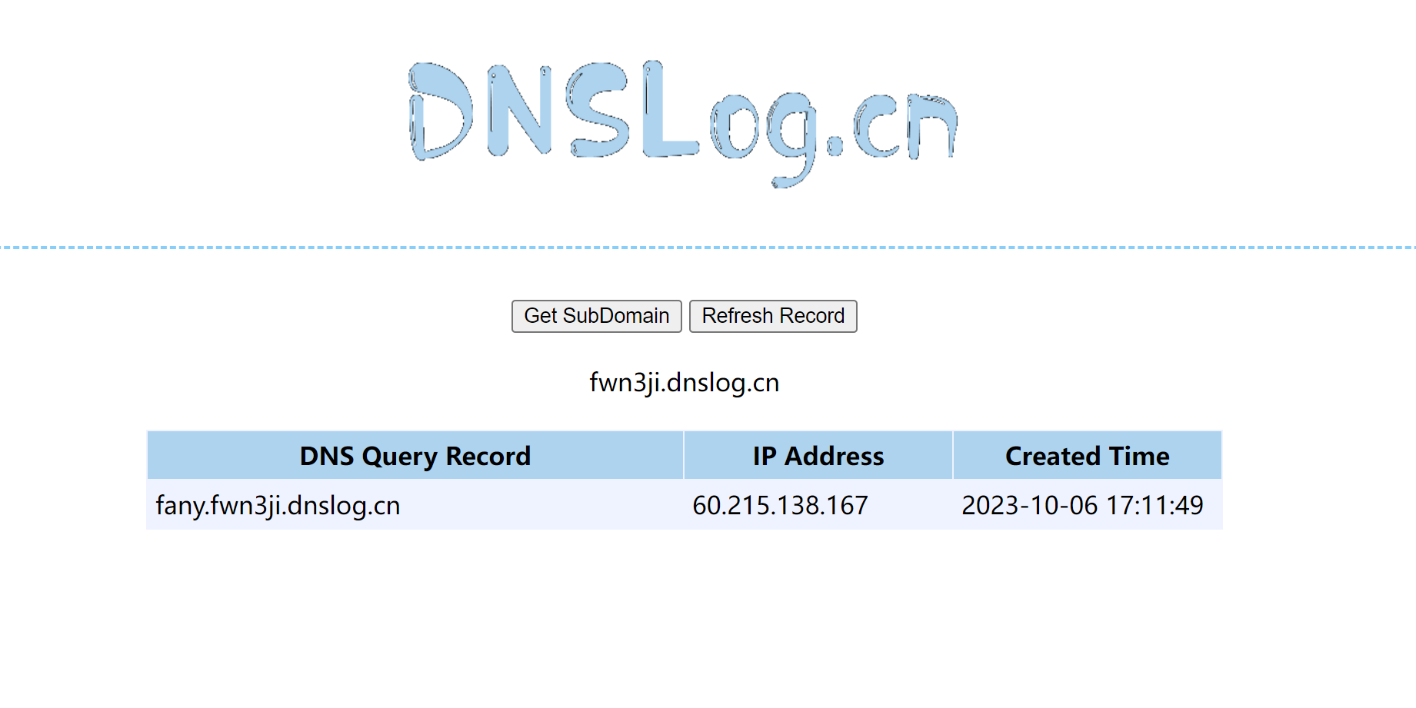Image resolution: width=1416 pixels, height=708 pixels.
Task: Click the letter g in the logo
Action: pyautogui.click(x=791, y=135)
